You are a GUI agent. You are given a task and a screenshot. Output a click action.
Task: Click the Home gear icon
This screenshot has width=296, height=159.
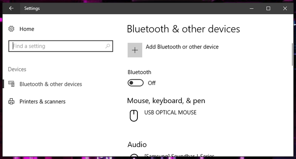click(x=11, y=29)
